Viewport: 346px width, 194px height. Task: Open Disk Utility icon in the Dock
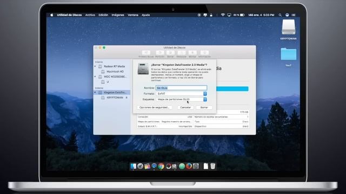pos(175,167)
